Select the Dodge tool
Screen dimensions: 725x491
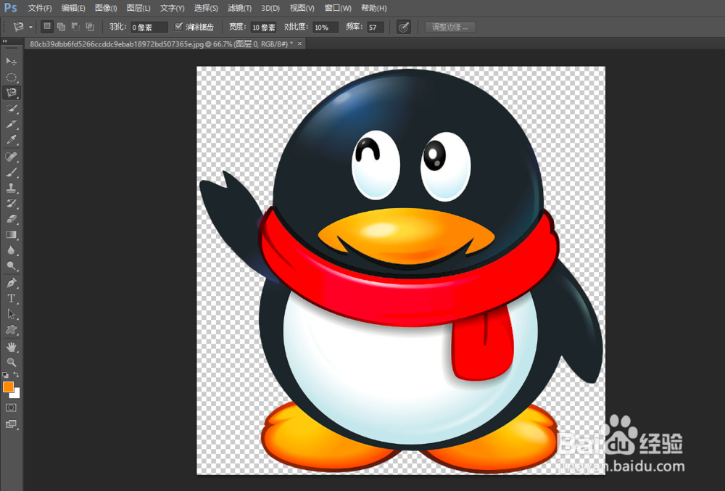12,266
